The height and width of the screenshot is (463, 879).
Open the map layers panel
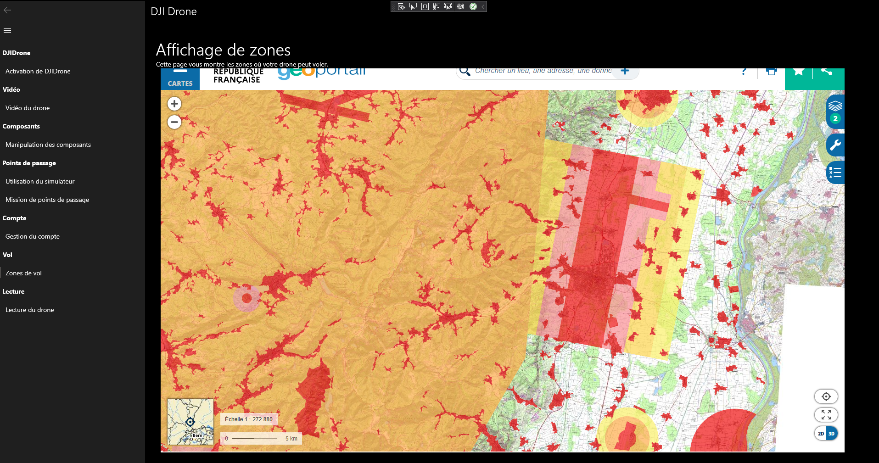point(835,107)
